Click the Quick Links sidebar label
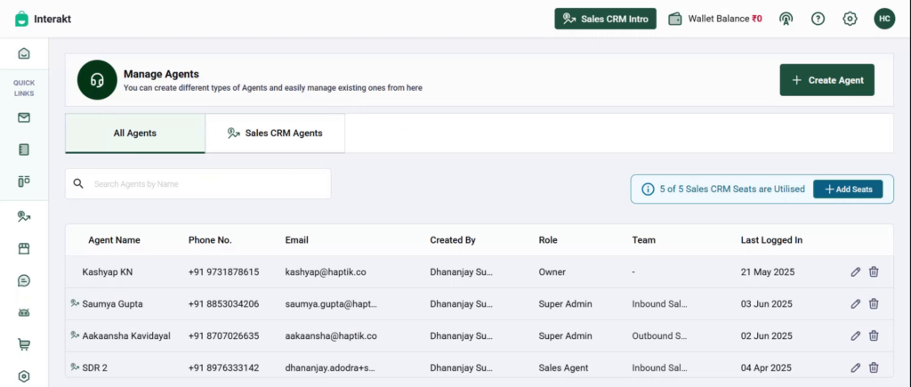Screen dimensions: 911x387 (24, 88)
